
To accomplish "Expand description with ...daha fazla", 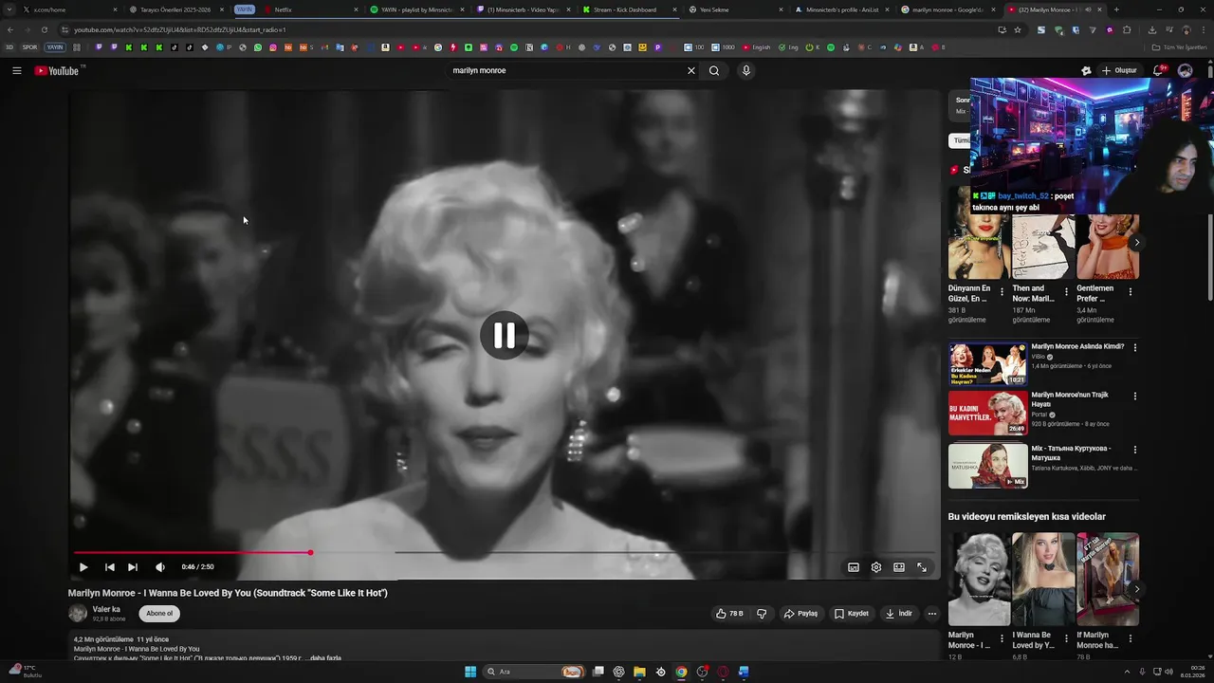I will point(322,657).
